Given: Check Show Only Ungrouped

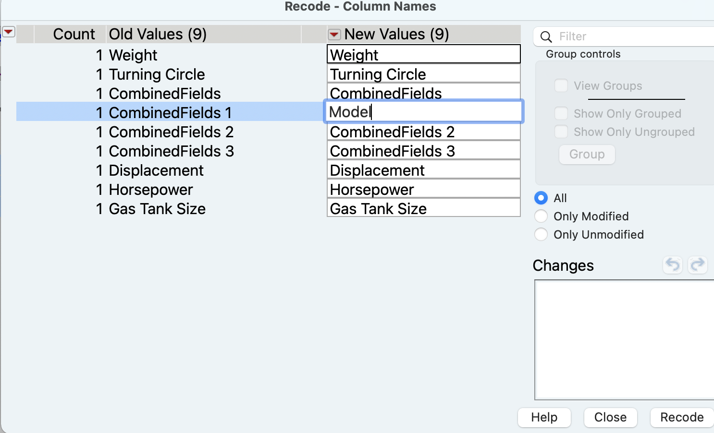Looking at the screenshot, I should [x=561, y=132].
